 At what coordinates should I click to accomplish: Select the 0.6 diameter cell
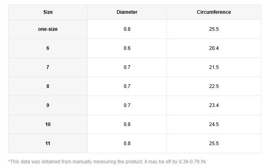(x=127, y=48)
